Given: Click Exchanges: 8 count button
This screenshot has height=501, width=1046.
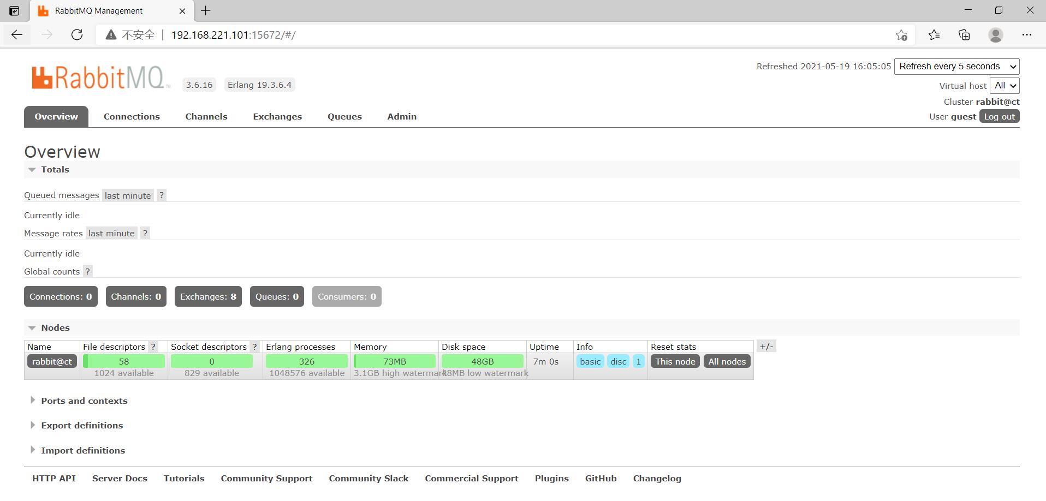Looking at the screenshot, I should pyautogui.click(x=208, y=296).
